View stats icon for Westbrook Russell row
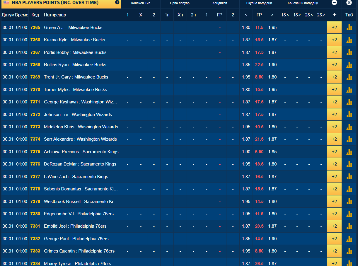The height and width of the screenshot is (266, 358). [349, 202]
